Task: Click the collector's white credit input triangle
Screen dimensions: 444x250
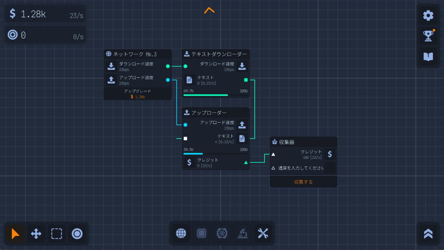Action: pos(273,154)
